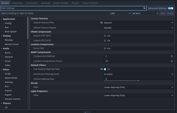Open the Default Texture Repeat dropdown
The height and width of the screenshot is (113, 177).
coord(139,28)
